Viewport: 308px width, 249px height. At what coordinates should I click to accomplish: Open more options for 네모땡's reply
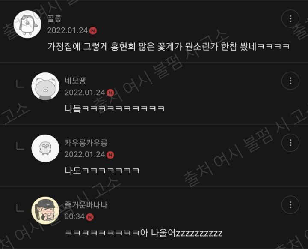click(x=290, y=81)
